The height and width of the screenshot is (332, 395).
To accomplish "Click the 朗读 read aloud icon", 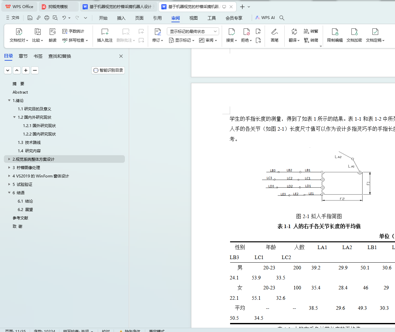I will [53, 32].
